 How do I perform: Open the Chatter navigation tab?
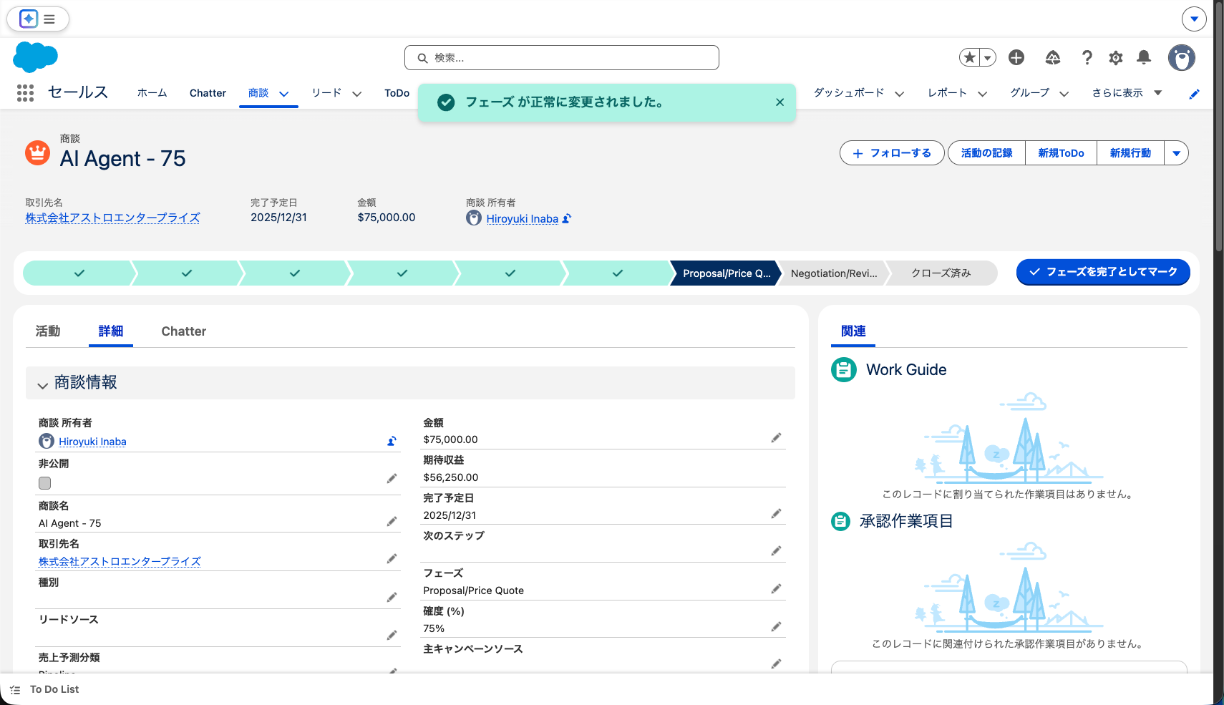(x=208, y=93)
